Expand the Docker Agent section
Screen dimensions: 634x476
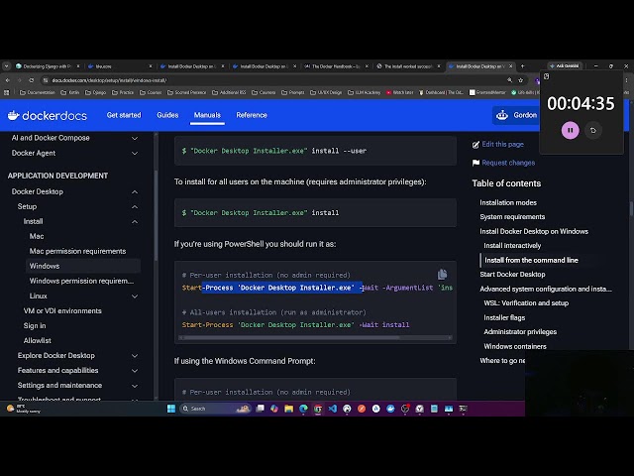[135, 153]
